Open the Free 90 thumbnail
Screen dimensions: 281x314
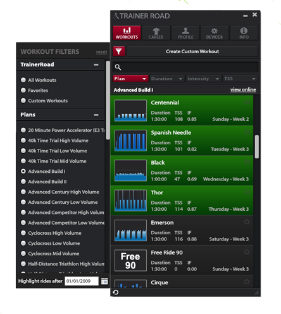pos(130,260)
